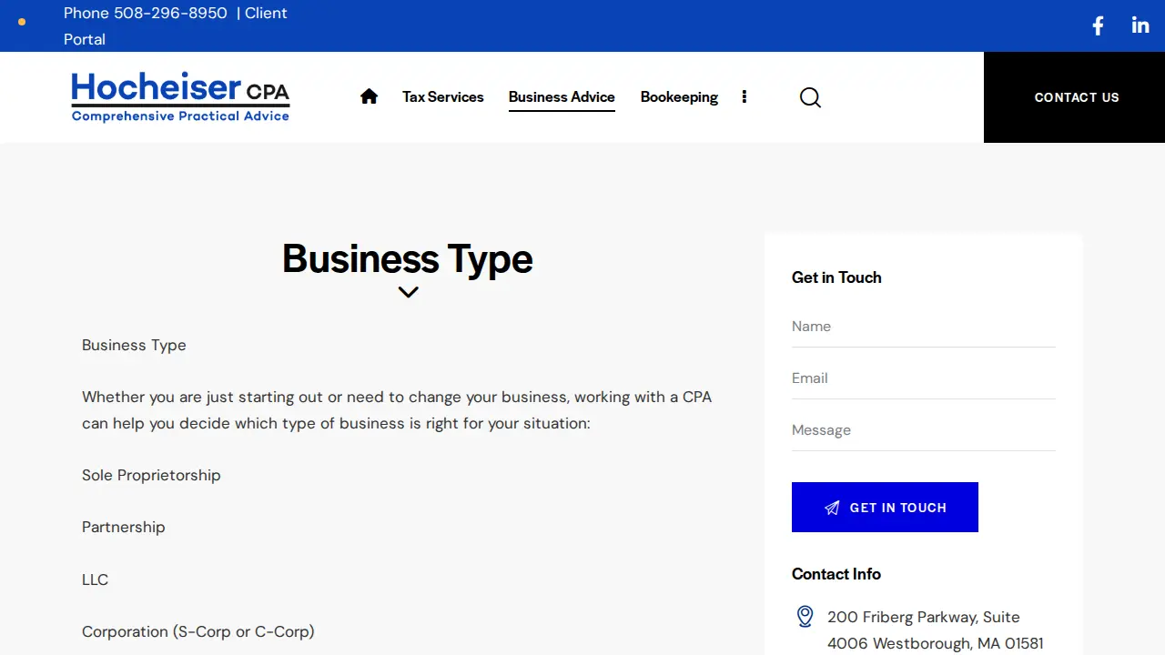Submit with the Get In Touch button

pyautogui.click(x=885, y=507)
